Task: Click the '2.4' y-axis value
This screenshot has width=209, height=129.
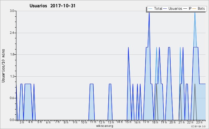Action: point(12,33)
